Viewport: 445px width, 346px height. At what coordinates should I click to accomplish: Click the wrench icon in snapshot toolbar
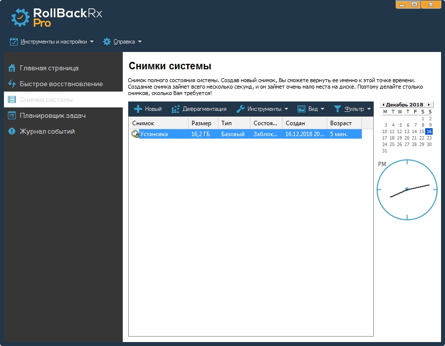(241, 109)
